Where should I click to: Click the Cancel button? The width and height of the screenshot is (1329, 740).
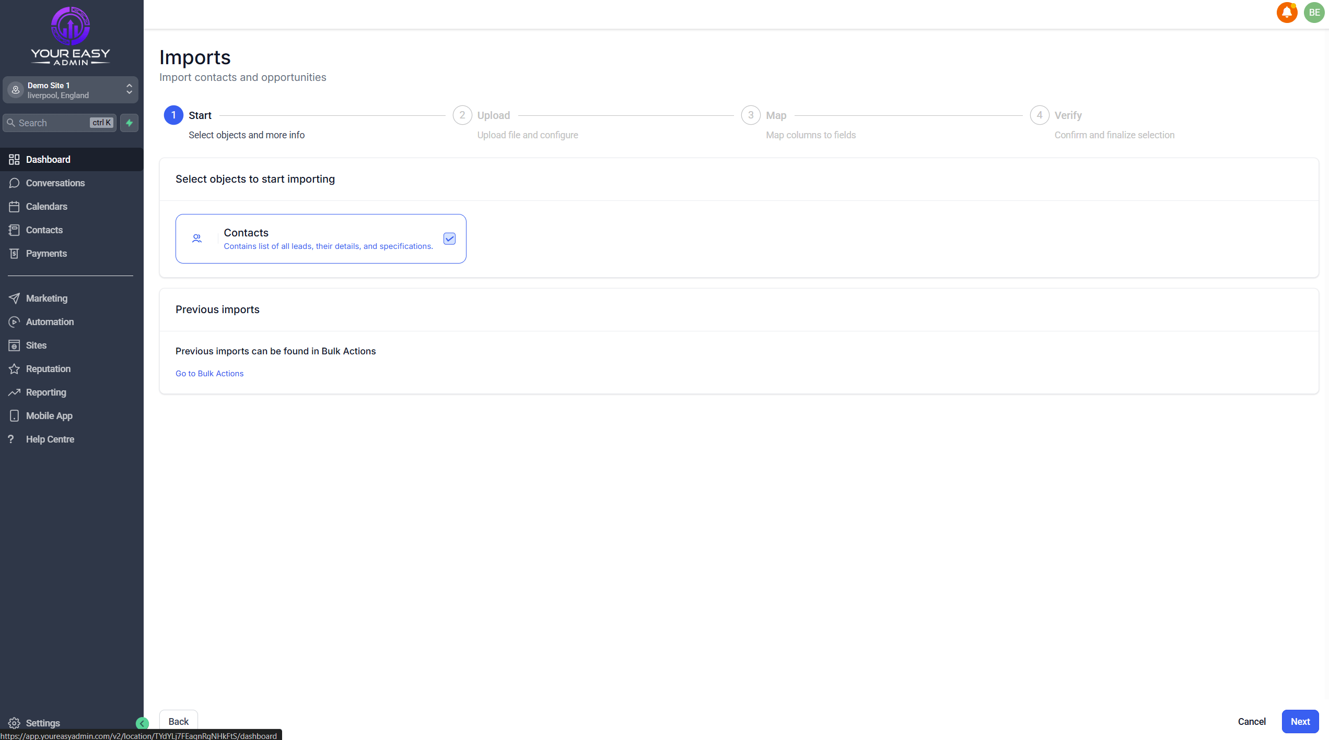point(1252,721)
